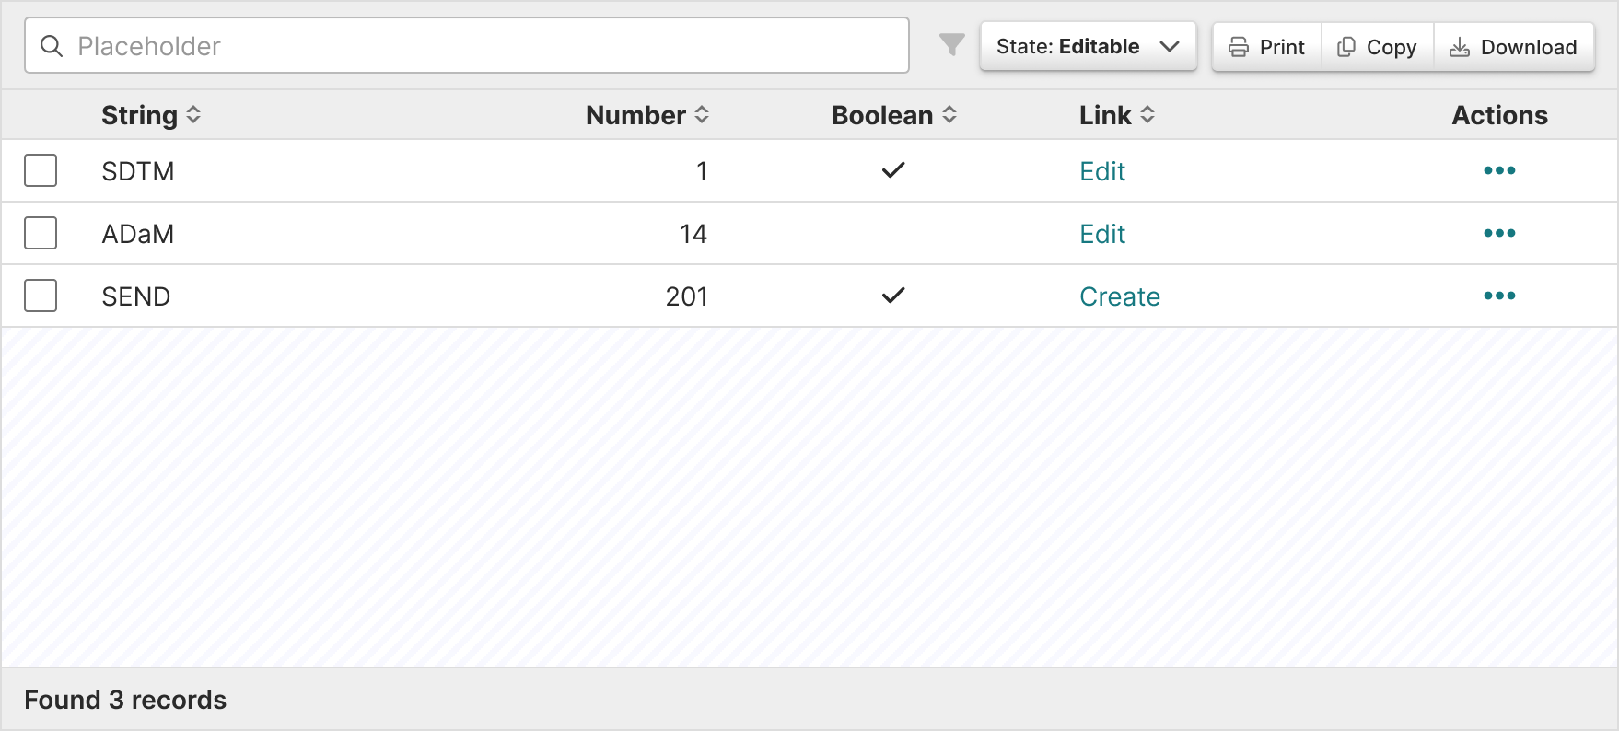The width and height of the screenshot is (1619, 731).
Task: Click the search magnifier icon
Action: pyautogui.click(x=52, y=46)
